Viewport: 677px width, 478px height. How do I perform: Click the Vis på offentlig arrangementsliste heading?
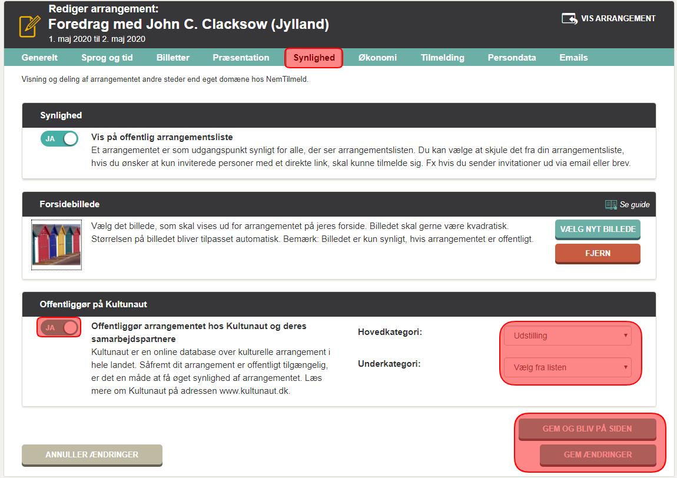click(162, 137)
